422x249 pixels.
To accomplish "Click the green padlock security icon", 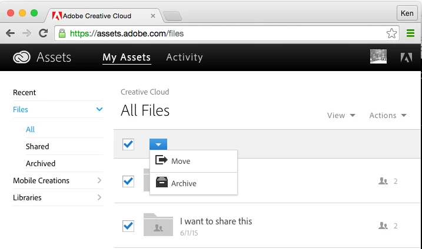I will point(62,33).
